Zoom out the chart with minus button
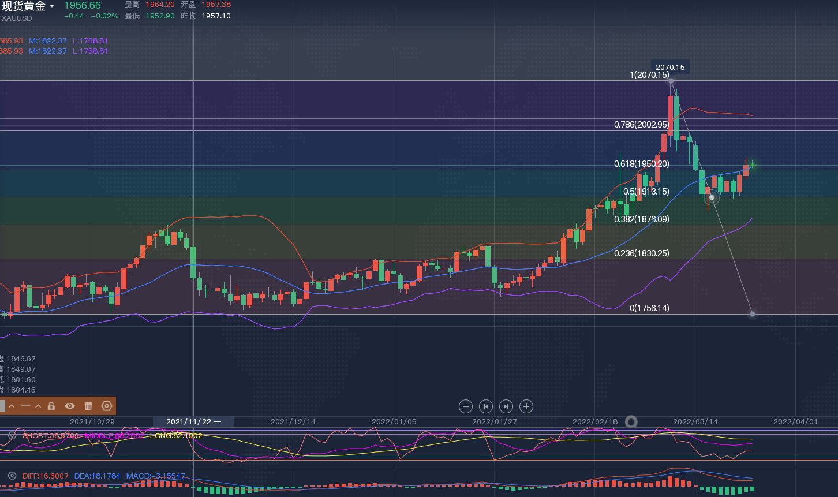The width and height of the screenshot is (838, 497). (466, 406)
